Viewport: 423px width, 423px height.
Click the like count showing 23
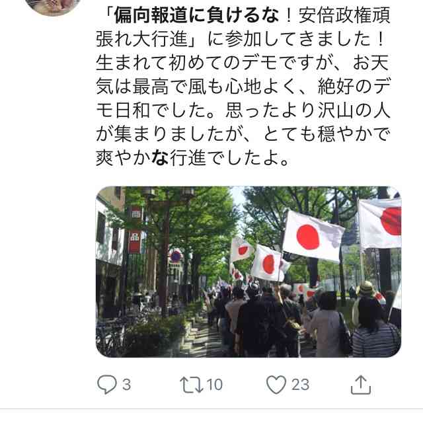(300, 385)
